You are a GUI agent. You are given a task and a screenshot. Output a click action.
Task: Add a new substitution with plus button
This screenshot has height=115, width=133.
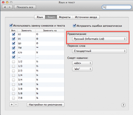[12, 105]
